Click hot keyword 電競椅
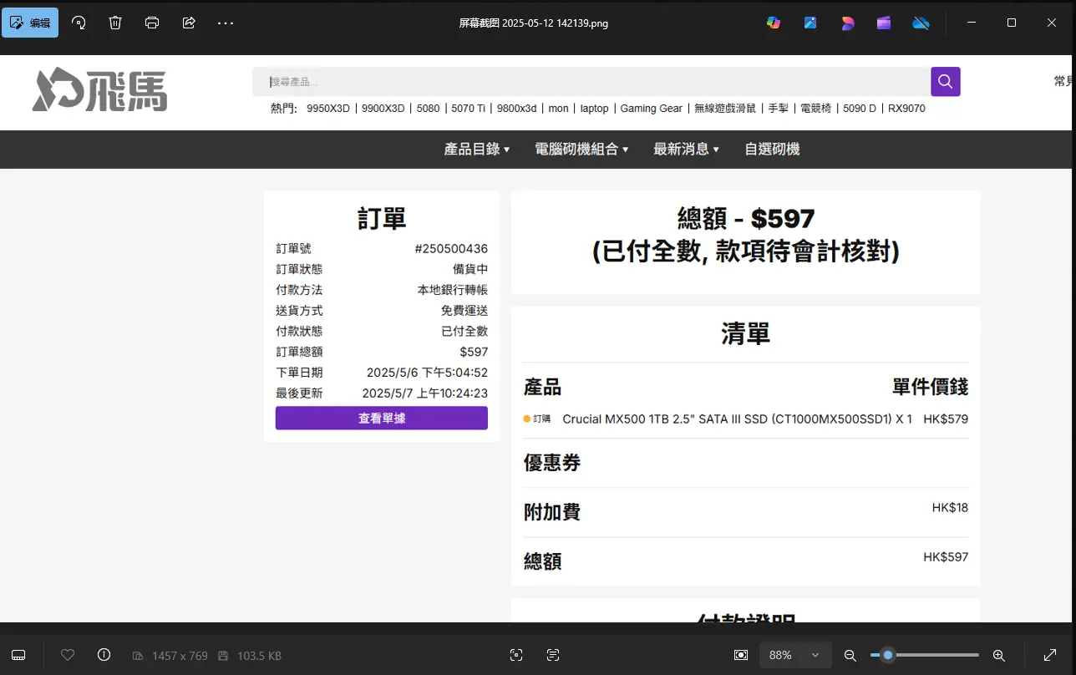1076x675 pixels. [816, 109]
